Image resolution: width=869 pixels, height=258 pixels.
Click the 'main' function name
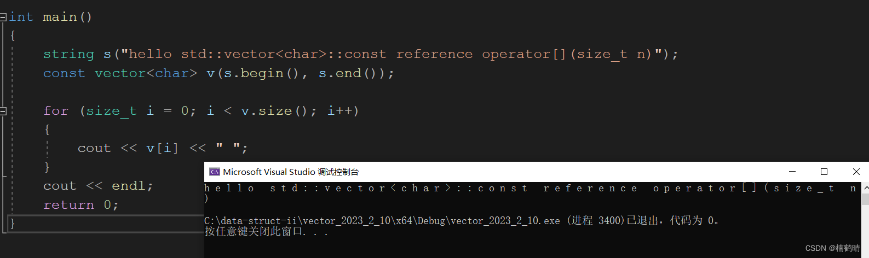point(60,17)
